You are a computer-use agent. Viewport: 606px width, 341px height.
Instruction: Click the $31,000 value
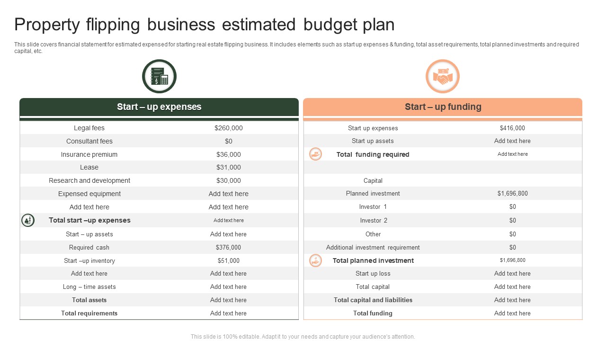click(x=229, y=167)
